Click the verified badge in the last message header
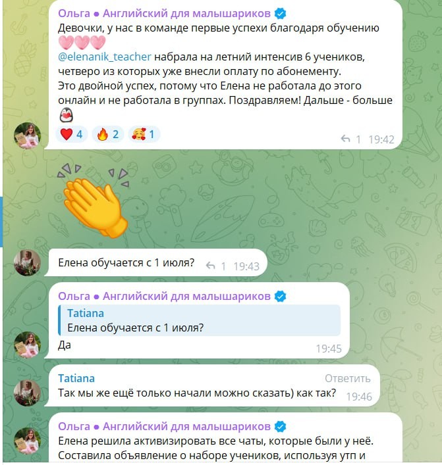 click(x=280, y=427)
